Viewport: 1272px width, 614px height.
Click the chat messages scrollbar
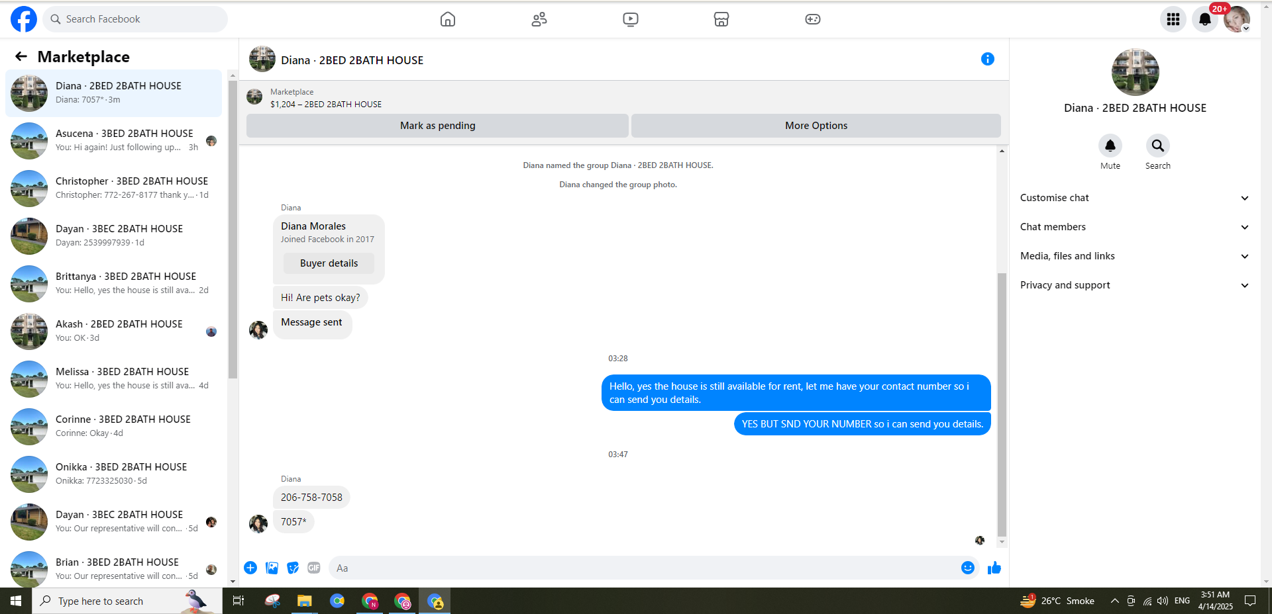pyautogui.click(x=1002, y=404)
